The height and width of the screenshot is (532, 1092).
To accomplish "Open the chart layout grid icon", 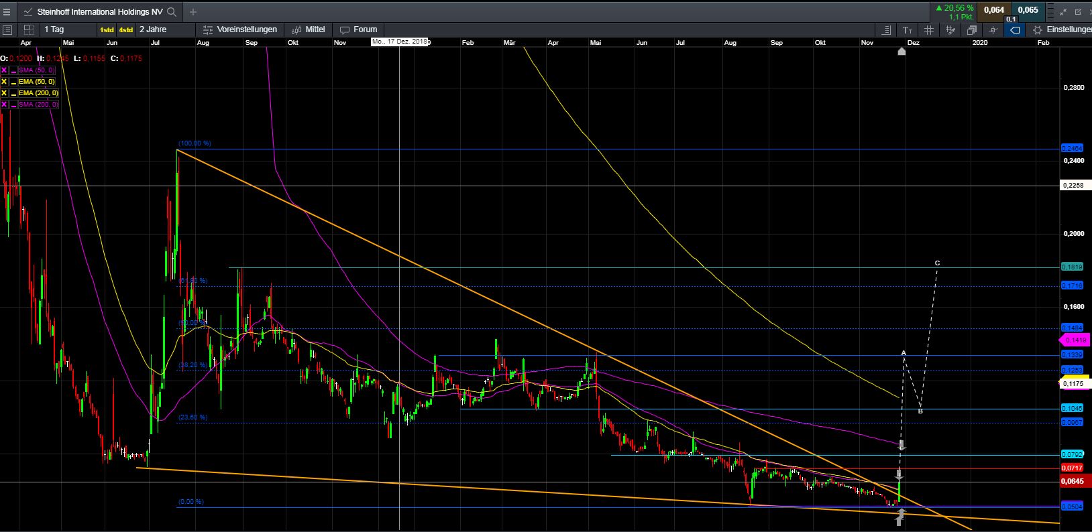I will pyautogui.click(x=29, y=29).
